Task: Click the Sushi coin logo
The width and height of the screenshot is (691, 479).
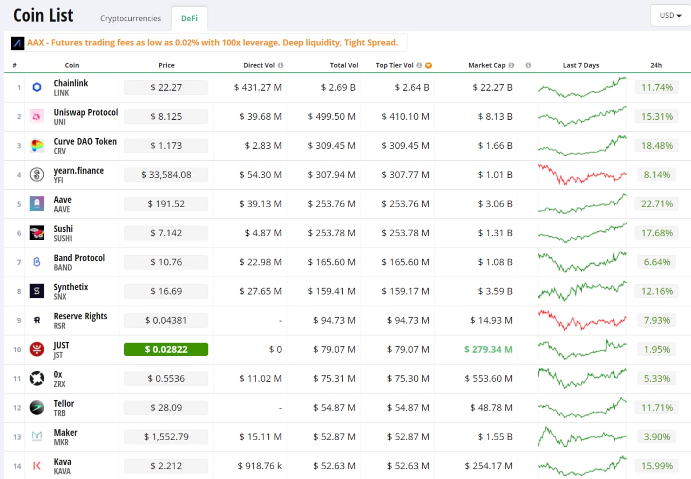Action: [x=37, y=233]
